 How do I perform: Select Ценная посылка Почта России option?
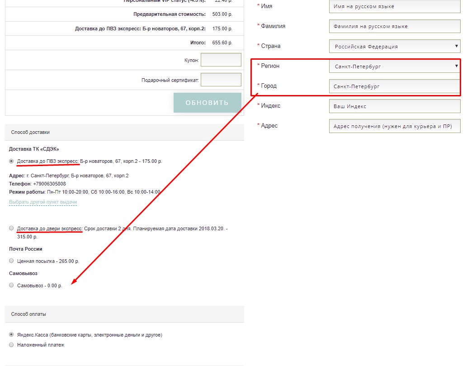tap(11, 261)
